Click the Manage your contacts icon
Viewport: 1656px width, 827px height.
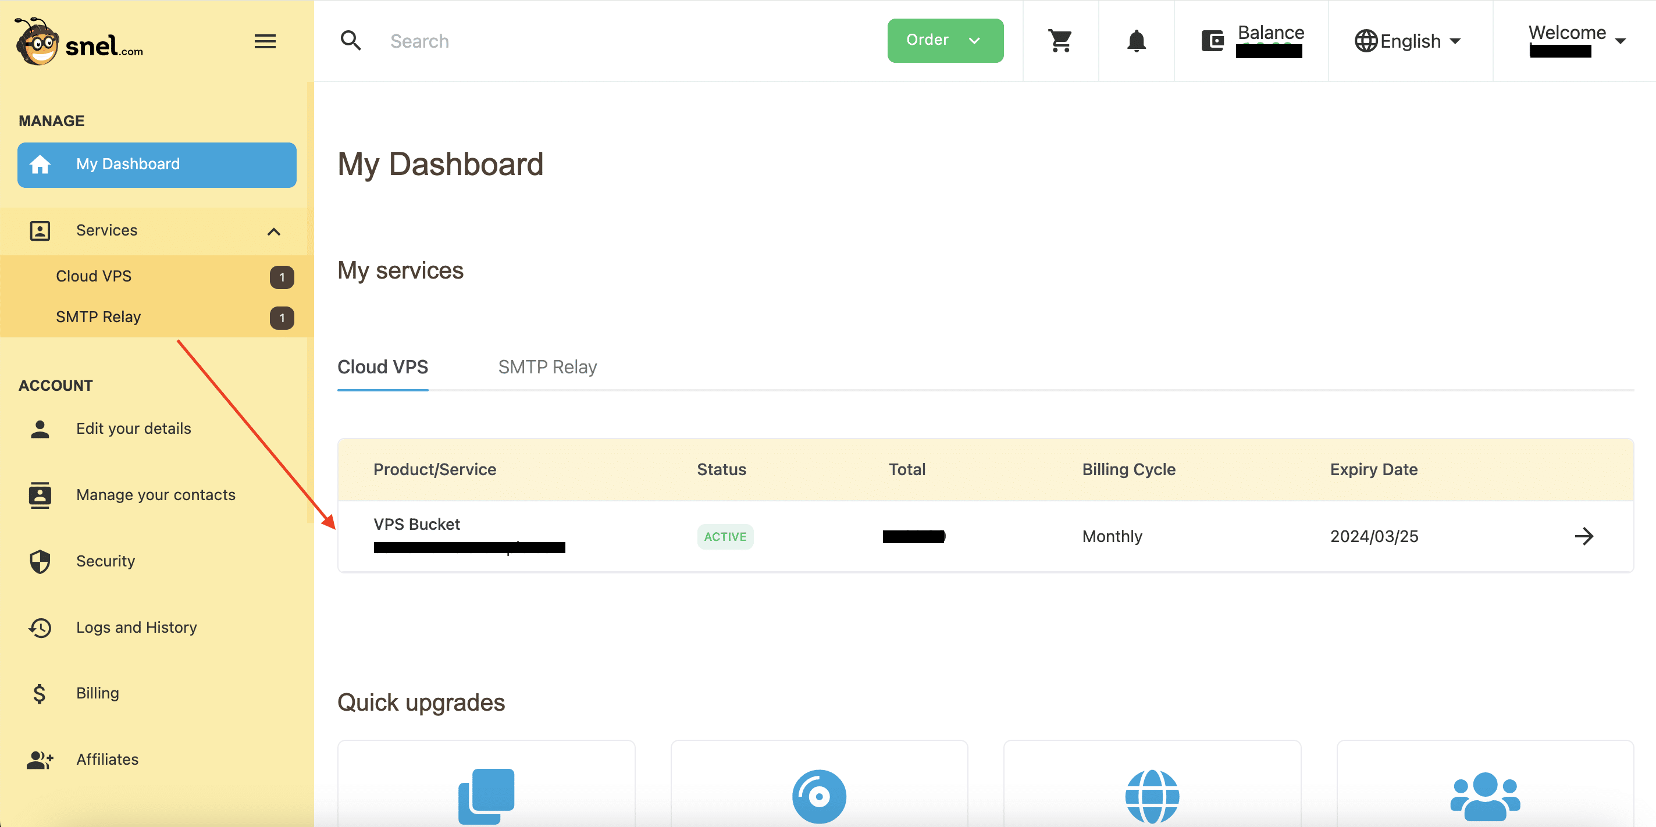tap(40, 495)
